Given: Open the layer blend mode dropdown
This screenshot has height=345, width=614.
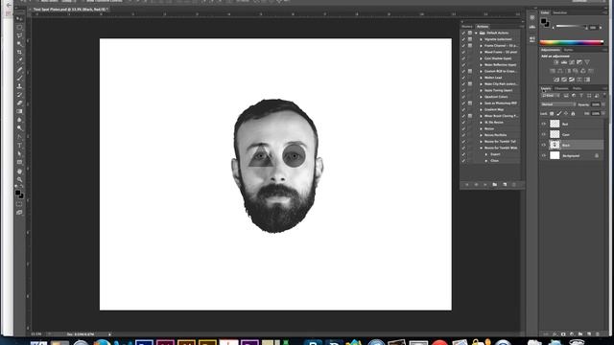Looking at the screenshot, I should pyautogui.click(x=558, y=104).
